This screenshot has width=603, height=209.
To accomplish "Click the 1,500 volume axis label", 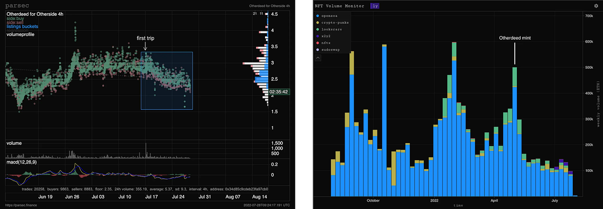I will [x=277, y=143].
